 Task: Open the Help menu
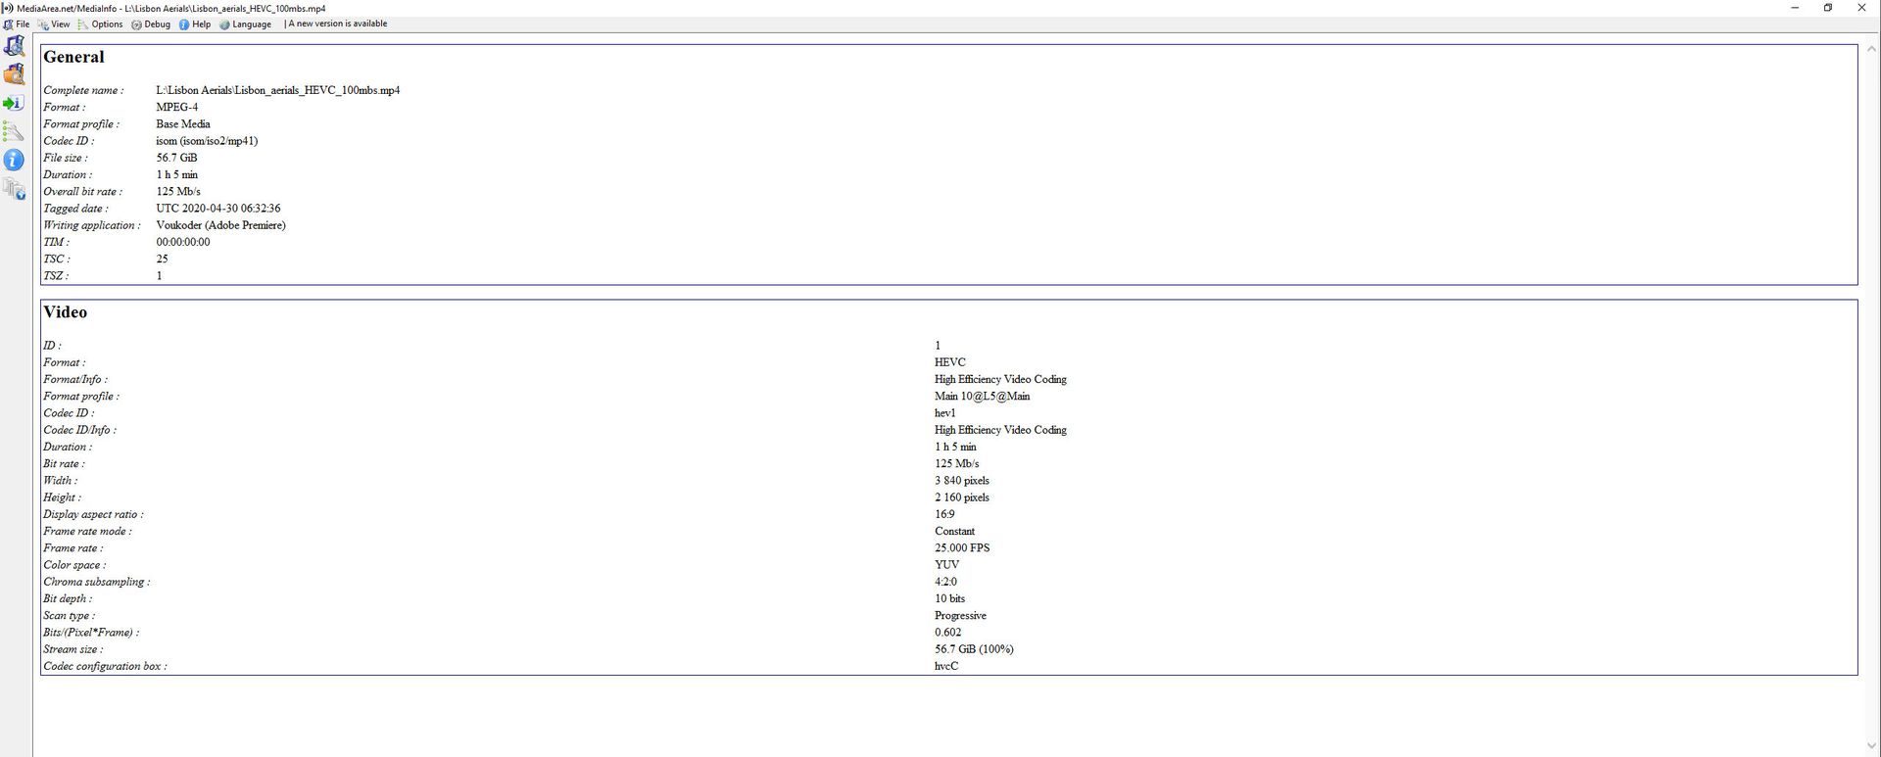coord(195,24)
